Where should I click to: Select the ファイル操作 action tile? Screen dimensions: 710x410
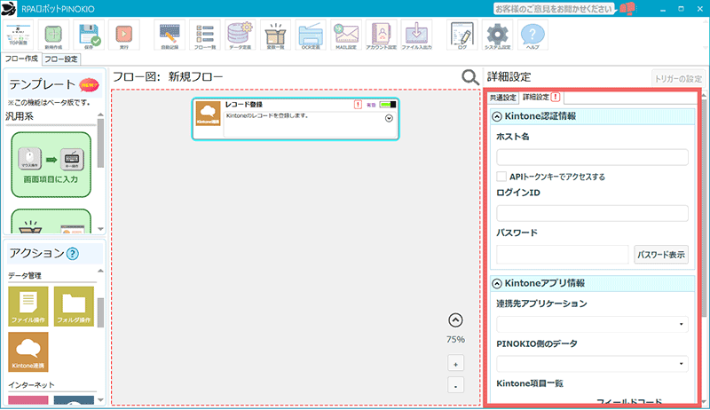click(28, 306)
